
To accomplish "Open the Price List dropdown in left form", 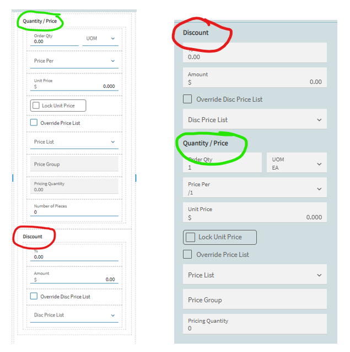I will click(74, 142).
